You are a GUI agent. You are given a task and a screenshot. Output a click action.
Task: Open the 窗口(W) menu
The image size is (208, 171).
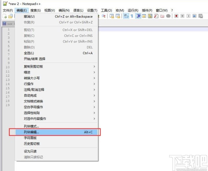(x=161, y=10)
